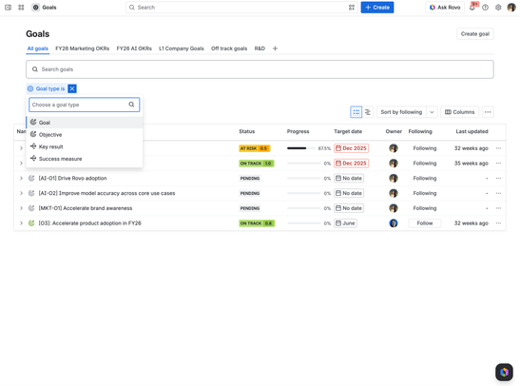The image size is (520, 386).
Task: Open the Sort by following selector
Action: [401, 112]
